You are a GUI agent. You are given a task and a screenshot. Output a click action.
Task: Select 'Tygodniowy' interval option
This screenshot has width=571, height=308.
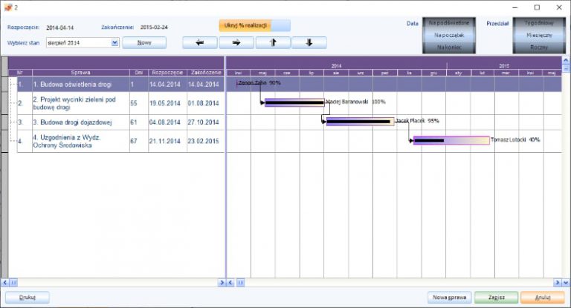coord(540,24)
